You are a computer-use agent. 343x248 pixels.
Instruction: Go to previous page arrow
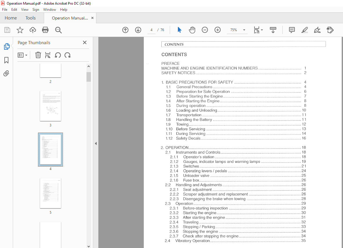click(x=125, y=30)
